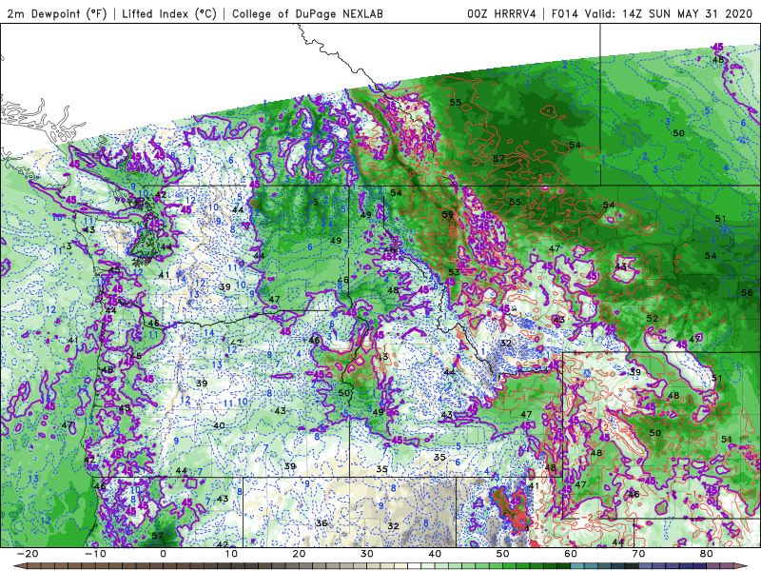The width and height of the screenshot is (761, 571).
Task: Click the '20' color scale label
Action: [299, 554]
